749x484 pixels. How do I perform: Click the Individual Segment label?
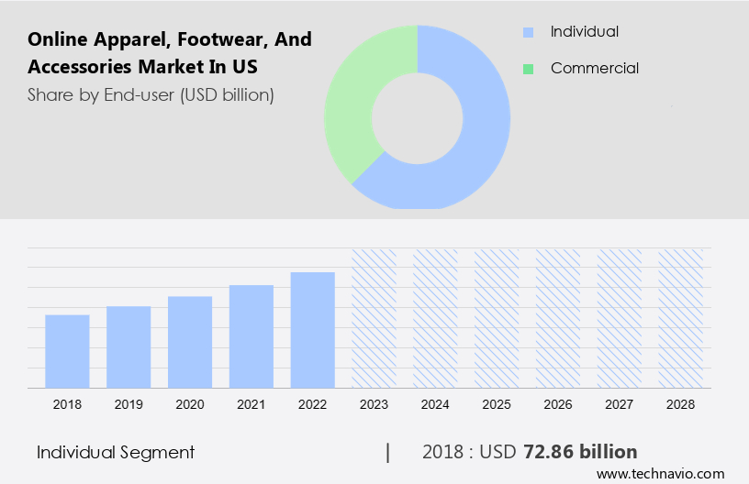[116, 452]
